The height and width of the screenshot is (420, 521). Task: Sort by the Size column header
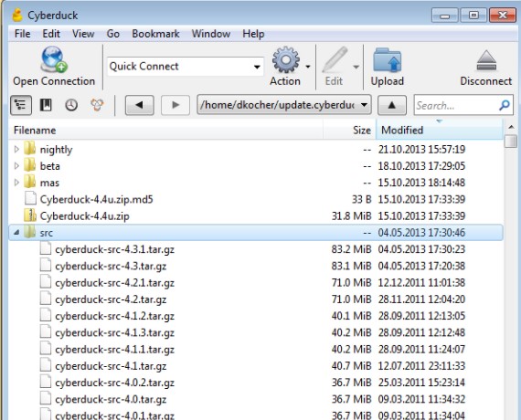coord(349,130)
